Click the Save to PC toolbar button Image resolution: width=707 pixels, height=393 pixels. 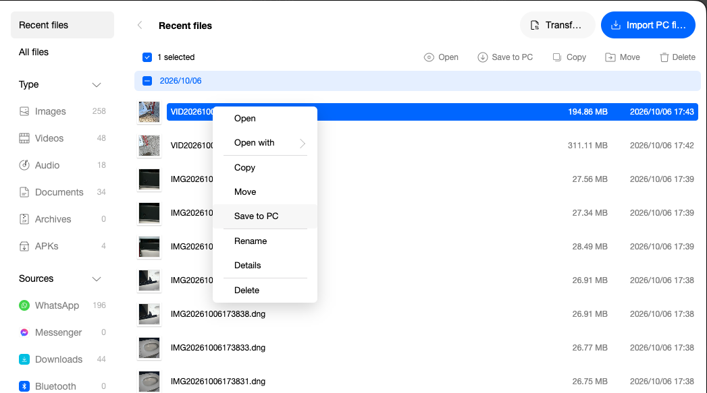click(505, 57)
